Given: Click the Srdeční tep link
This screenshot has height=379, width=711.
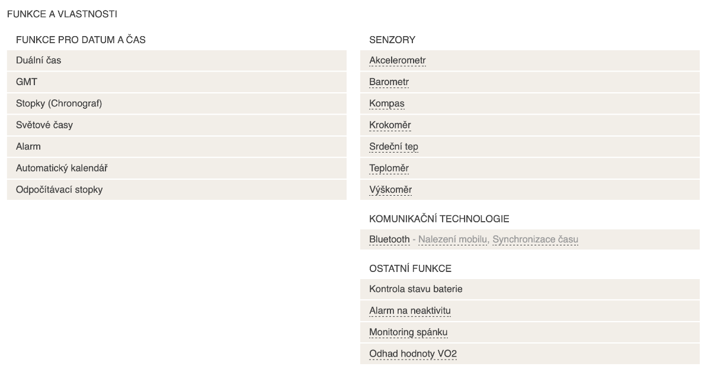Looking at the screenshot, I should click(394, 147).
